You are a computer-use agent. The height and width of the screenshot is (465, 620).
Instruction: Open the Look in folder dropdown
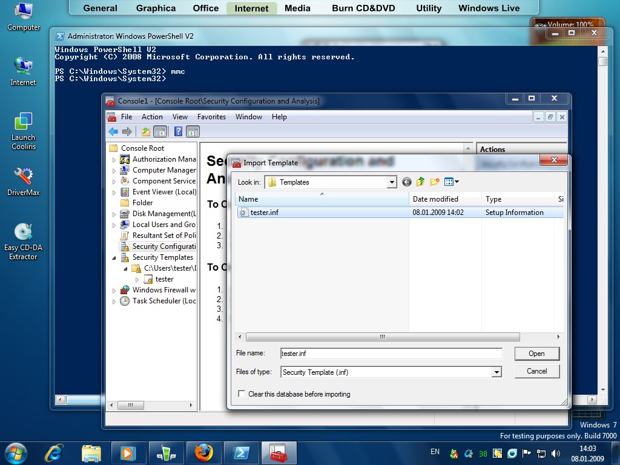(x=392, y=182)
